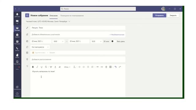Viewport: 196px width, 110px height.
Task: Click into the search box
Action: point(98,9)
